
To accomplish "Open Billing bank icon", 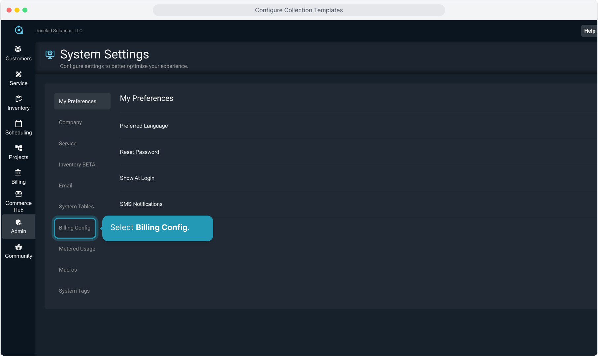I will click(18, 173).
